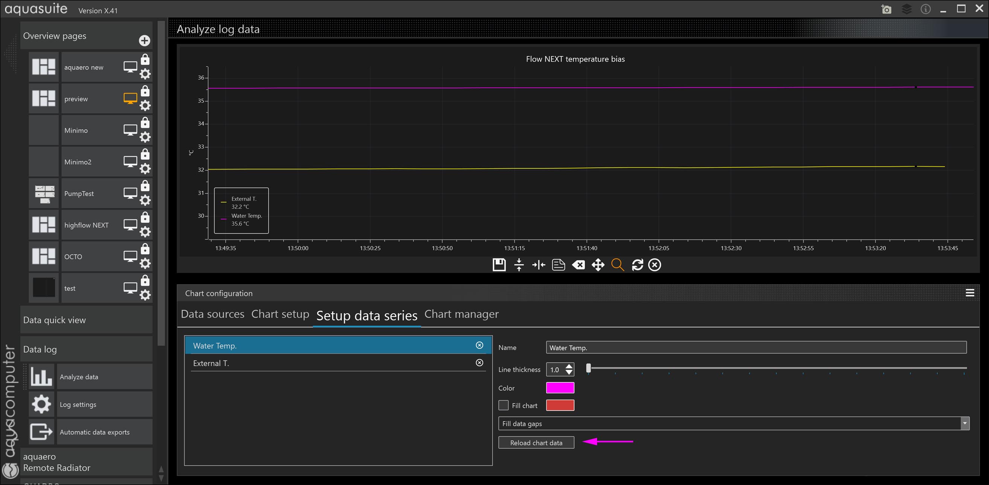This screenshot has height=485, width=989.
Task: Click the magenta line Color swatch
Action: 560,388
